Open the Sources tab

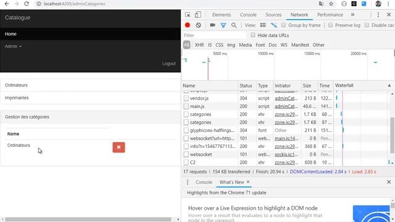pyautogui.click(x=273, y=15)
